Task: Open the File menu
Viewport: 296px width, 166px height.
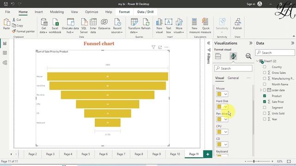Action: click(x=7, y=12)
